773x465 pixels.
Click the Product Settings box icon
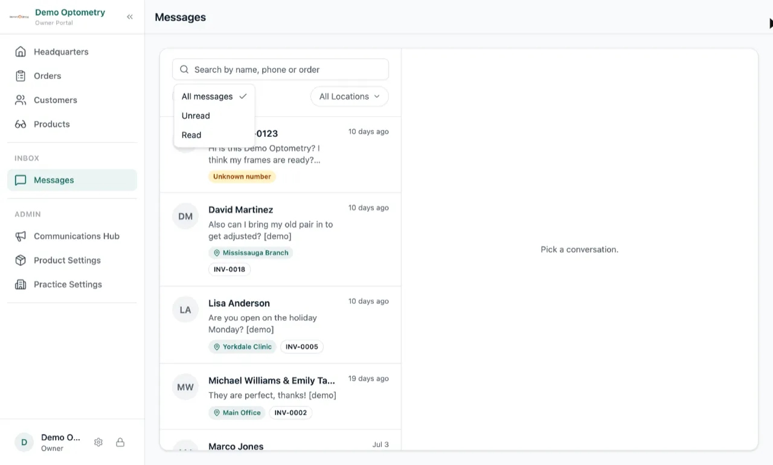click(x=21, y=261)
